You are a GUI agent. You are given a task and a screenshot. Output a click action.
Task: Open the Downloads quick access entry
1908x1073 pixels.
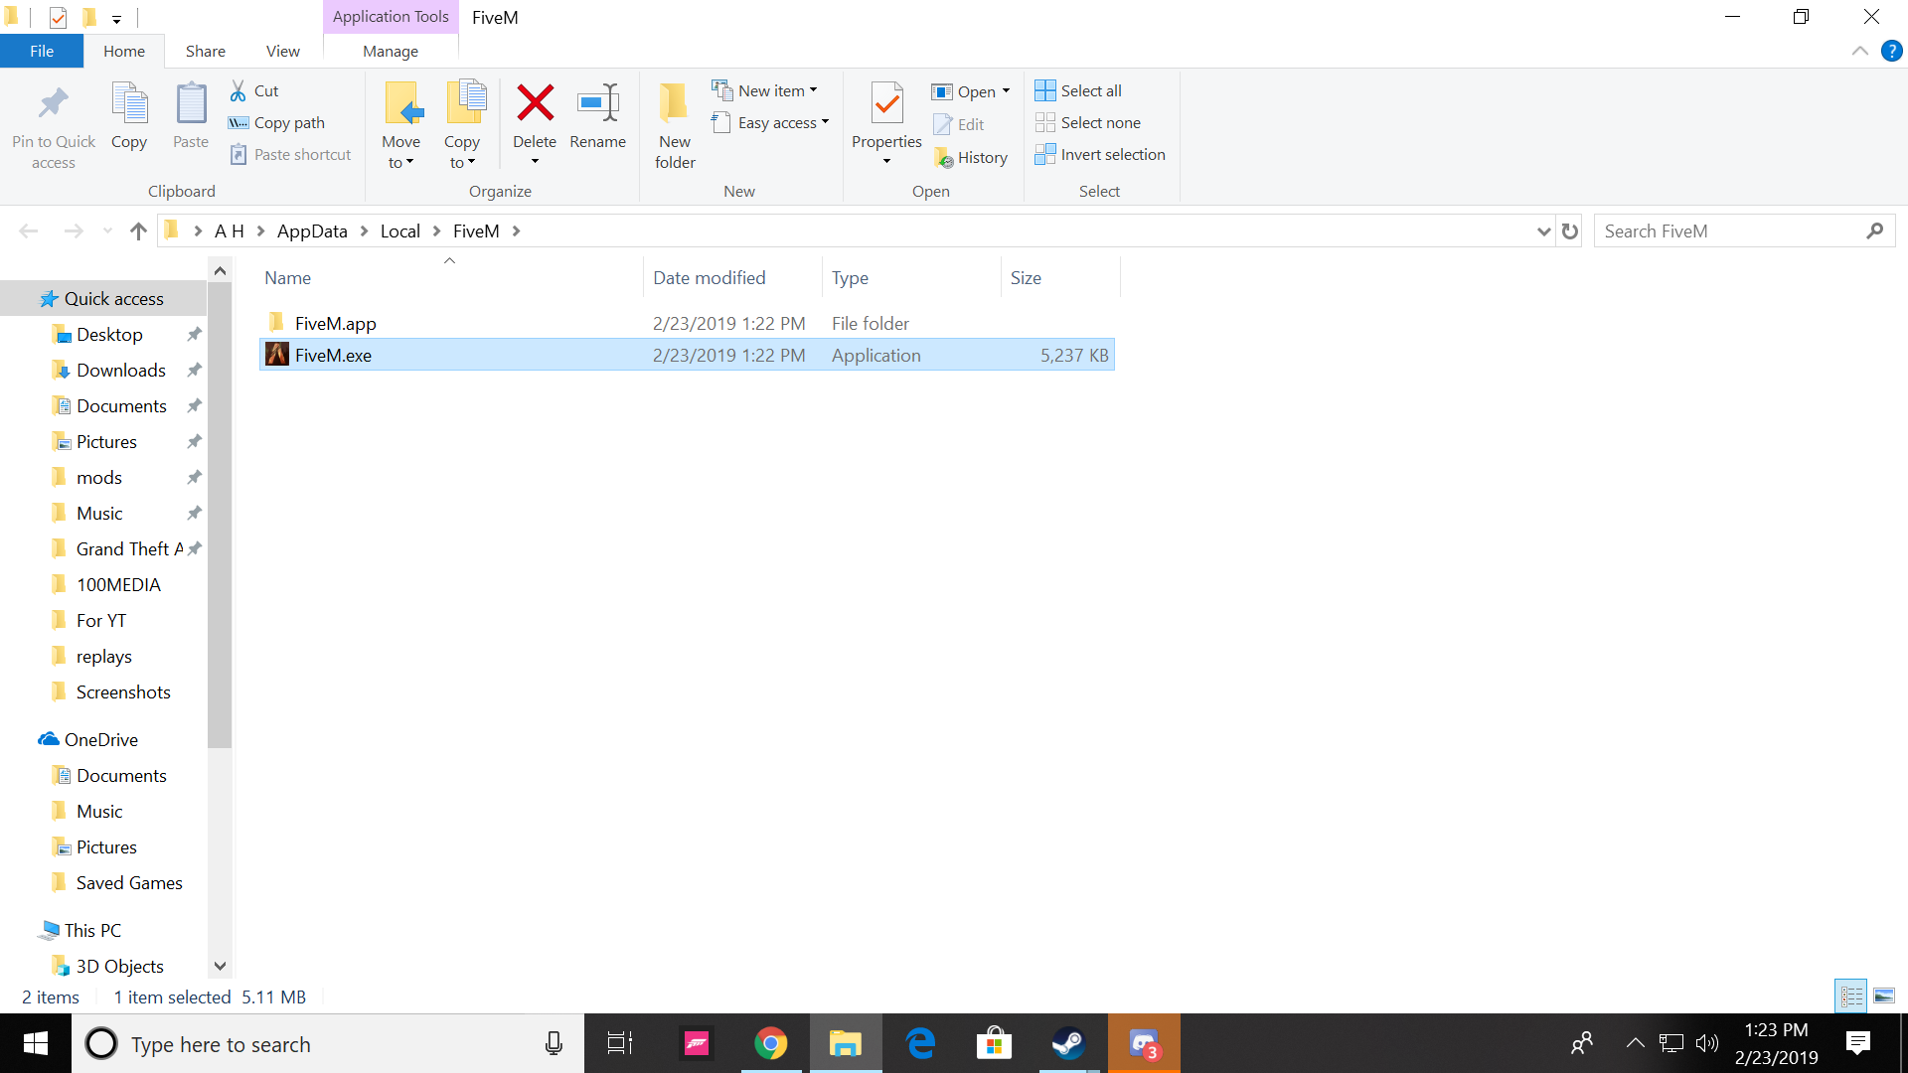click(x=120, y=370)
